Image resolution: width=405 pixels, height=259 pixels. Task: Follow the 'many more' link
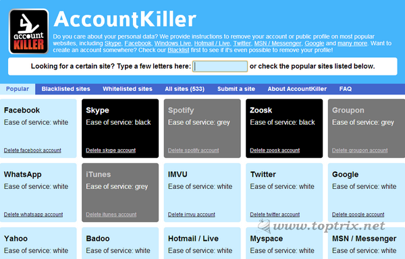(352, 43)
